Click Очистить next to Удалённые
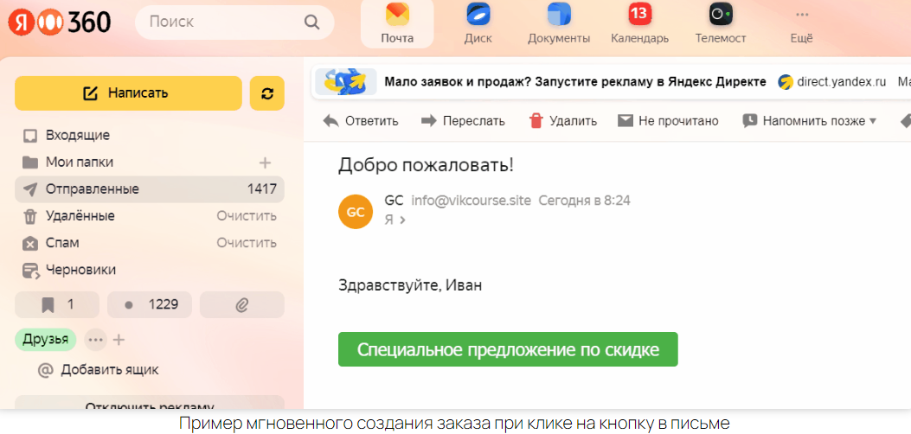The width and height of the screenshot is (911, 434). pos(247,216)
